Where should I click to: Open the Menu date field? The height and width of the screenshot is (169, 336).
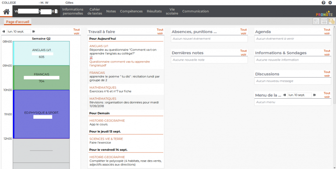[300, 95]
